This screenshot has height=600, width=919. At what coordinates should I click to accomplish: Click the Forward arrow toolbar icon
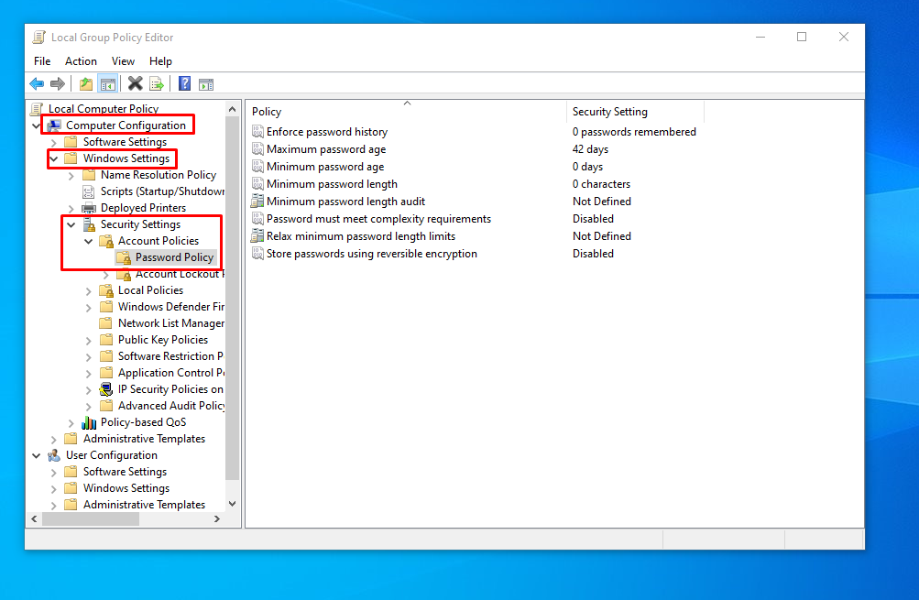tap(58, 83)
